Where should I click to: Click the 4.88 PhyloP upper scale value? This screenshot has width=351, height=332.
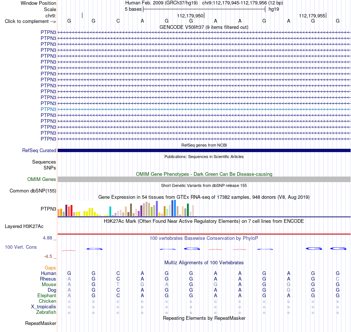click(x=47, y=238)
